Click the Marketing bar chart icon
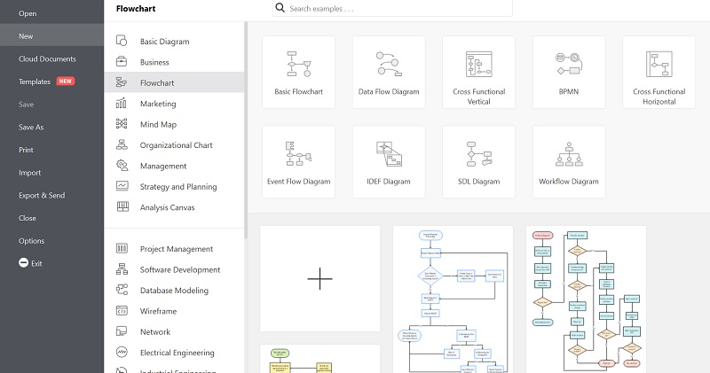710x373 pixels. click(122, 103)
